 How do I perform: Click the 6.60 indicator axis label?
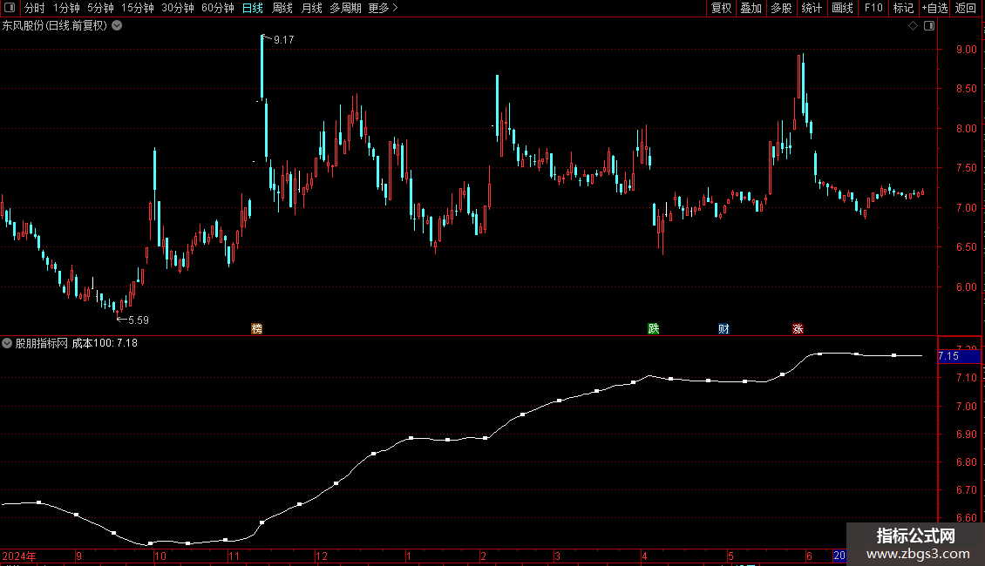point(966,518)
